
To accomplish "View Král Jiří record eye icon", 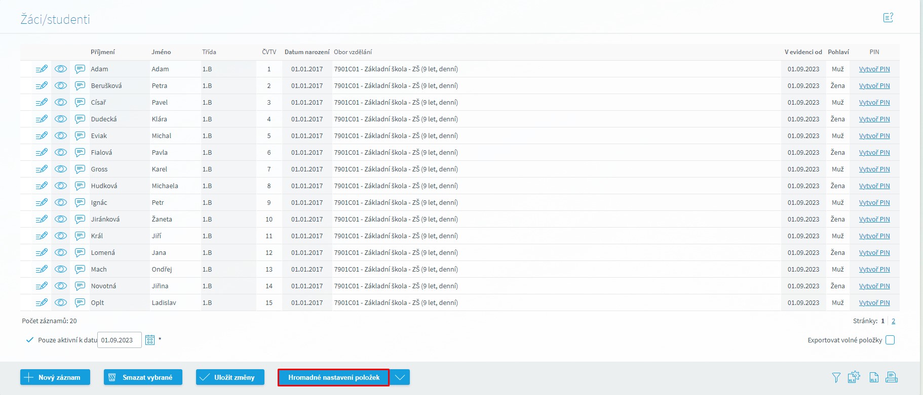I will (61, 236).
